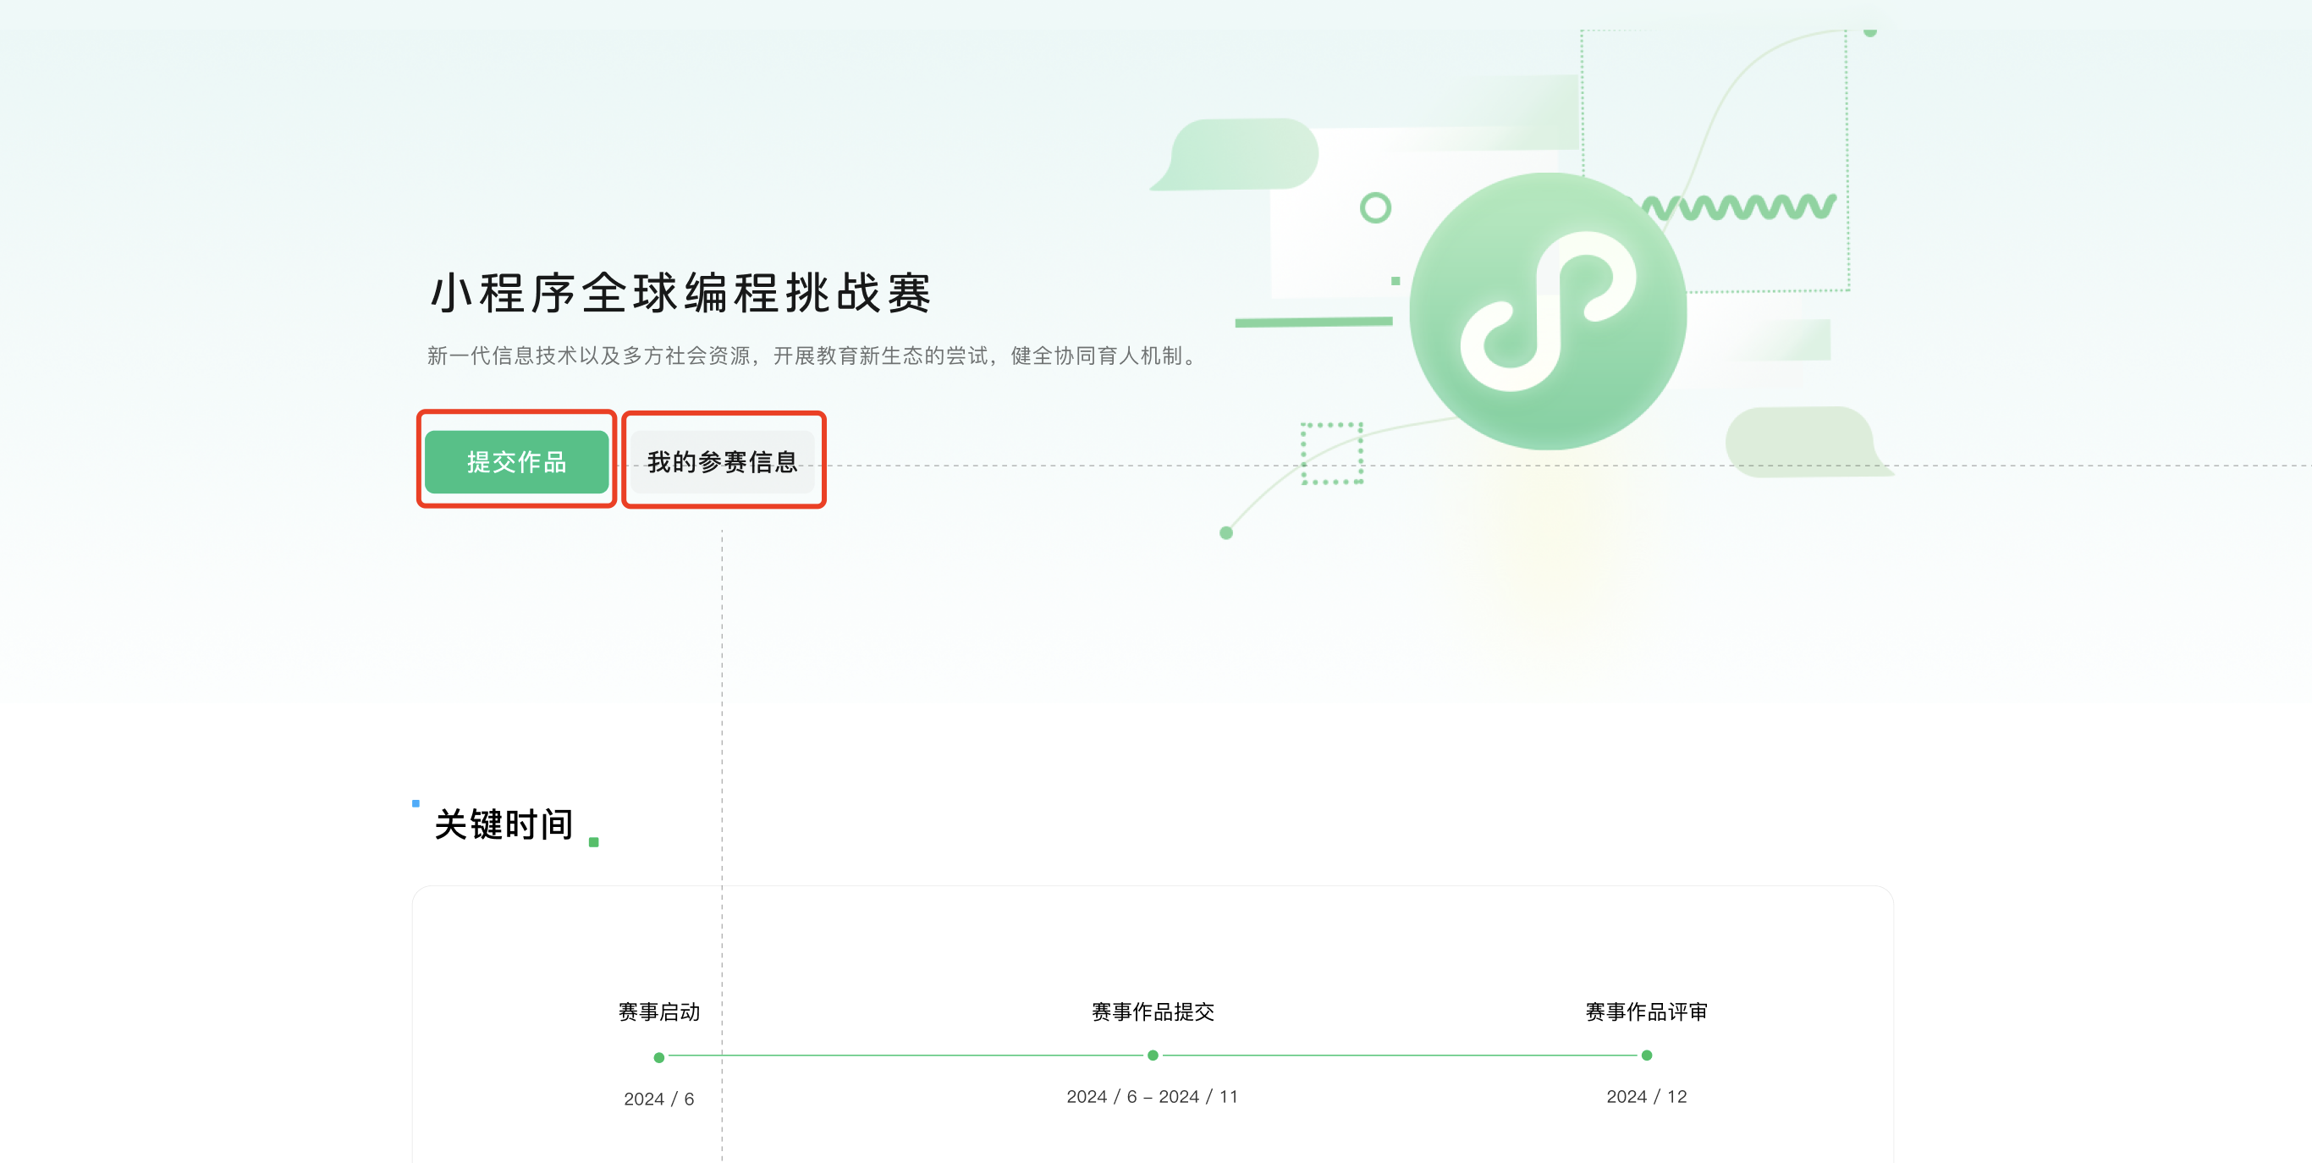Click the green dot at curve's lower end
The width and height of the screenshot is (2312, 1163).
click(x=1226, y=533)
